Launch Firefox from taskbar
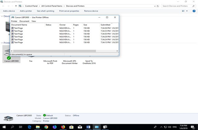 [63, 127]
